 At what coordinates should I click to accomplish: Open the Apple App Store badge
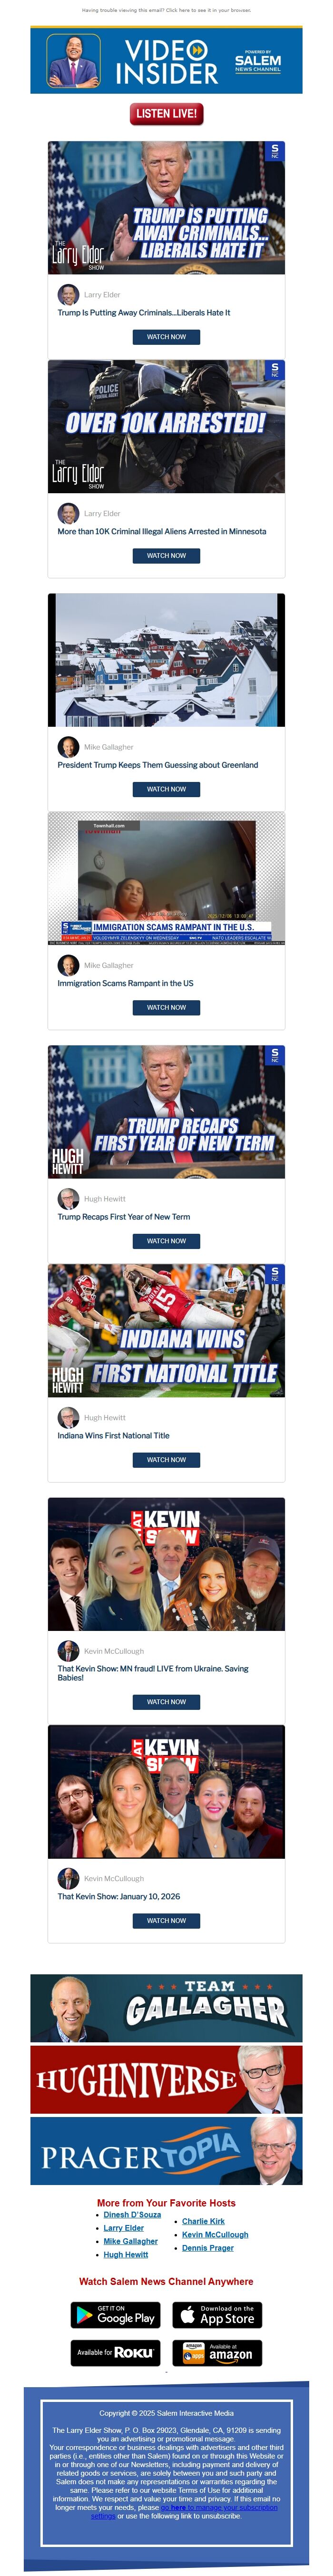217,2314
